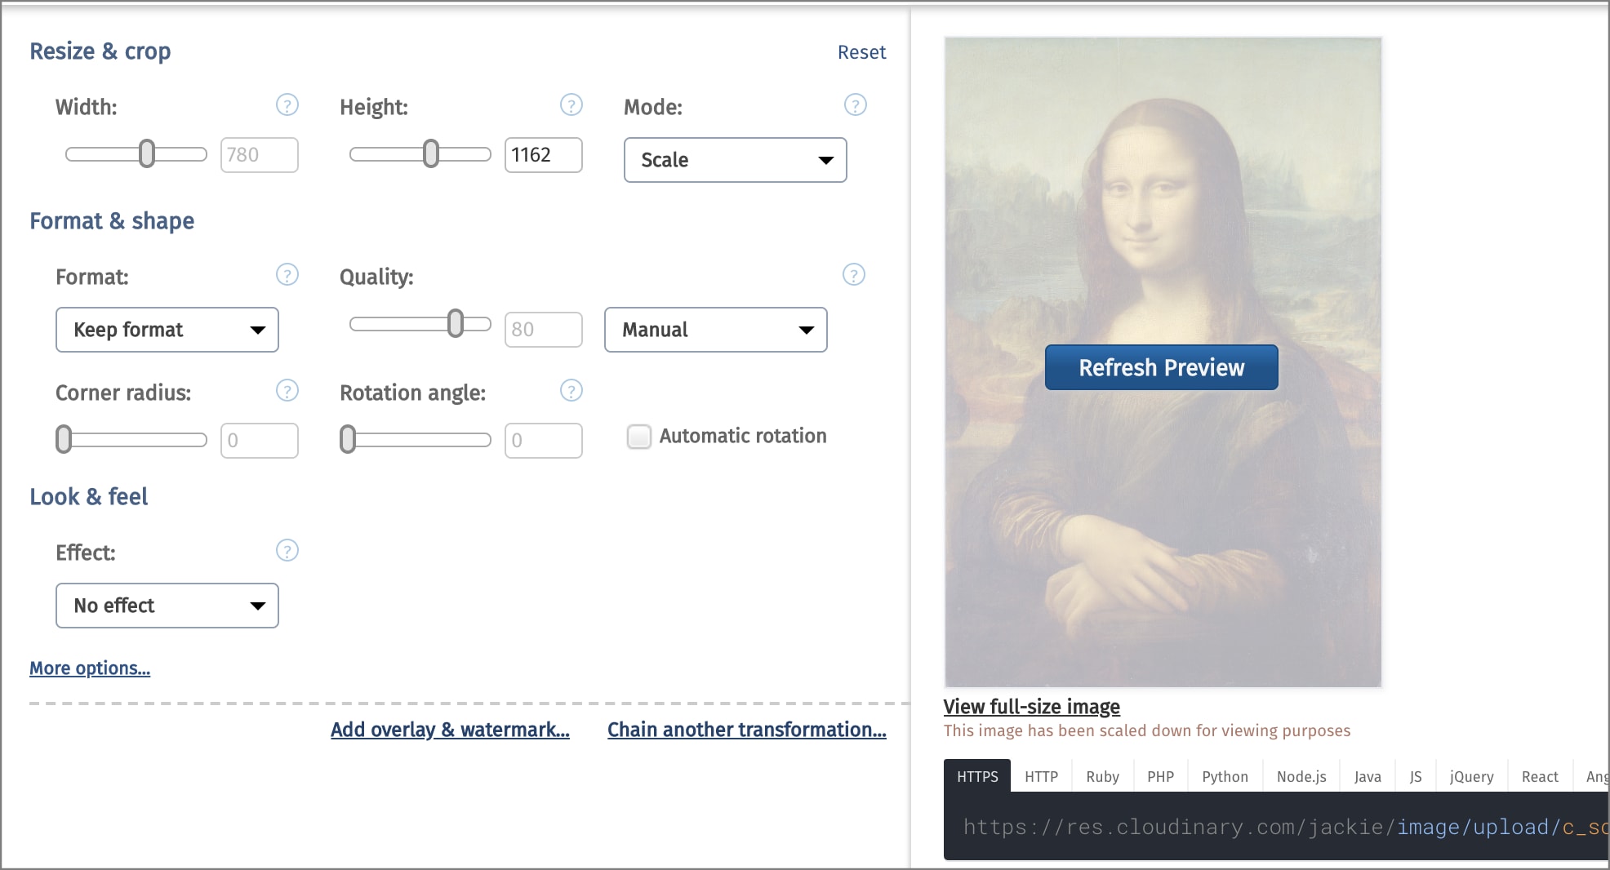1610x870 pixels.
Task: Switch to the Python code tab
Action: pyautogui.click(x=1225, y=776)
